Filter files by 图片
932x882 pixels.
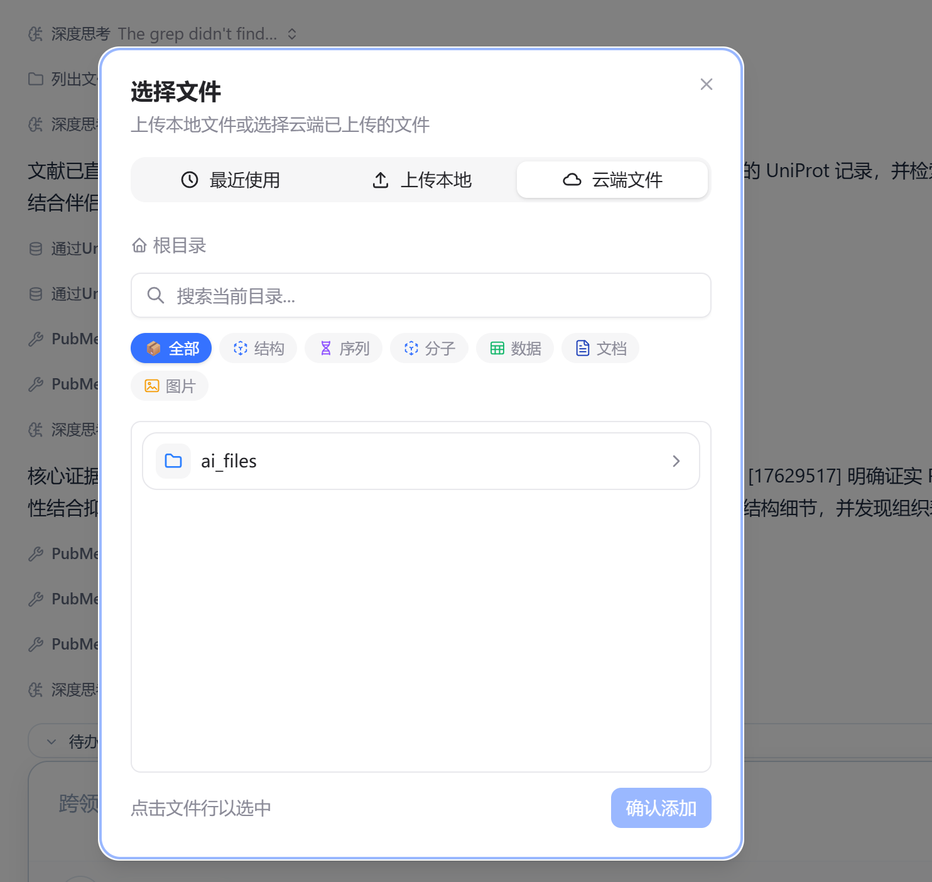170,386
